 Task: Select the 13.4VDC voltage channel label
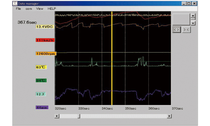click(44, 27)
